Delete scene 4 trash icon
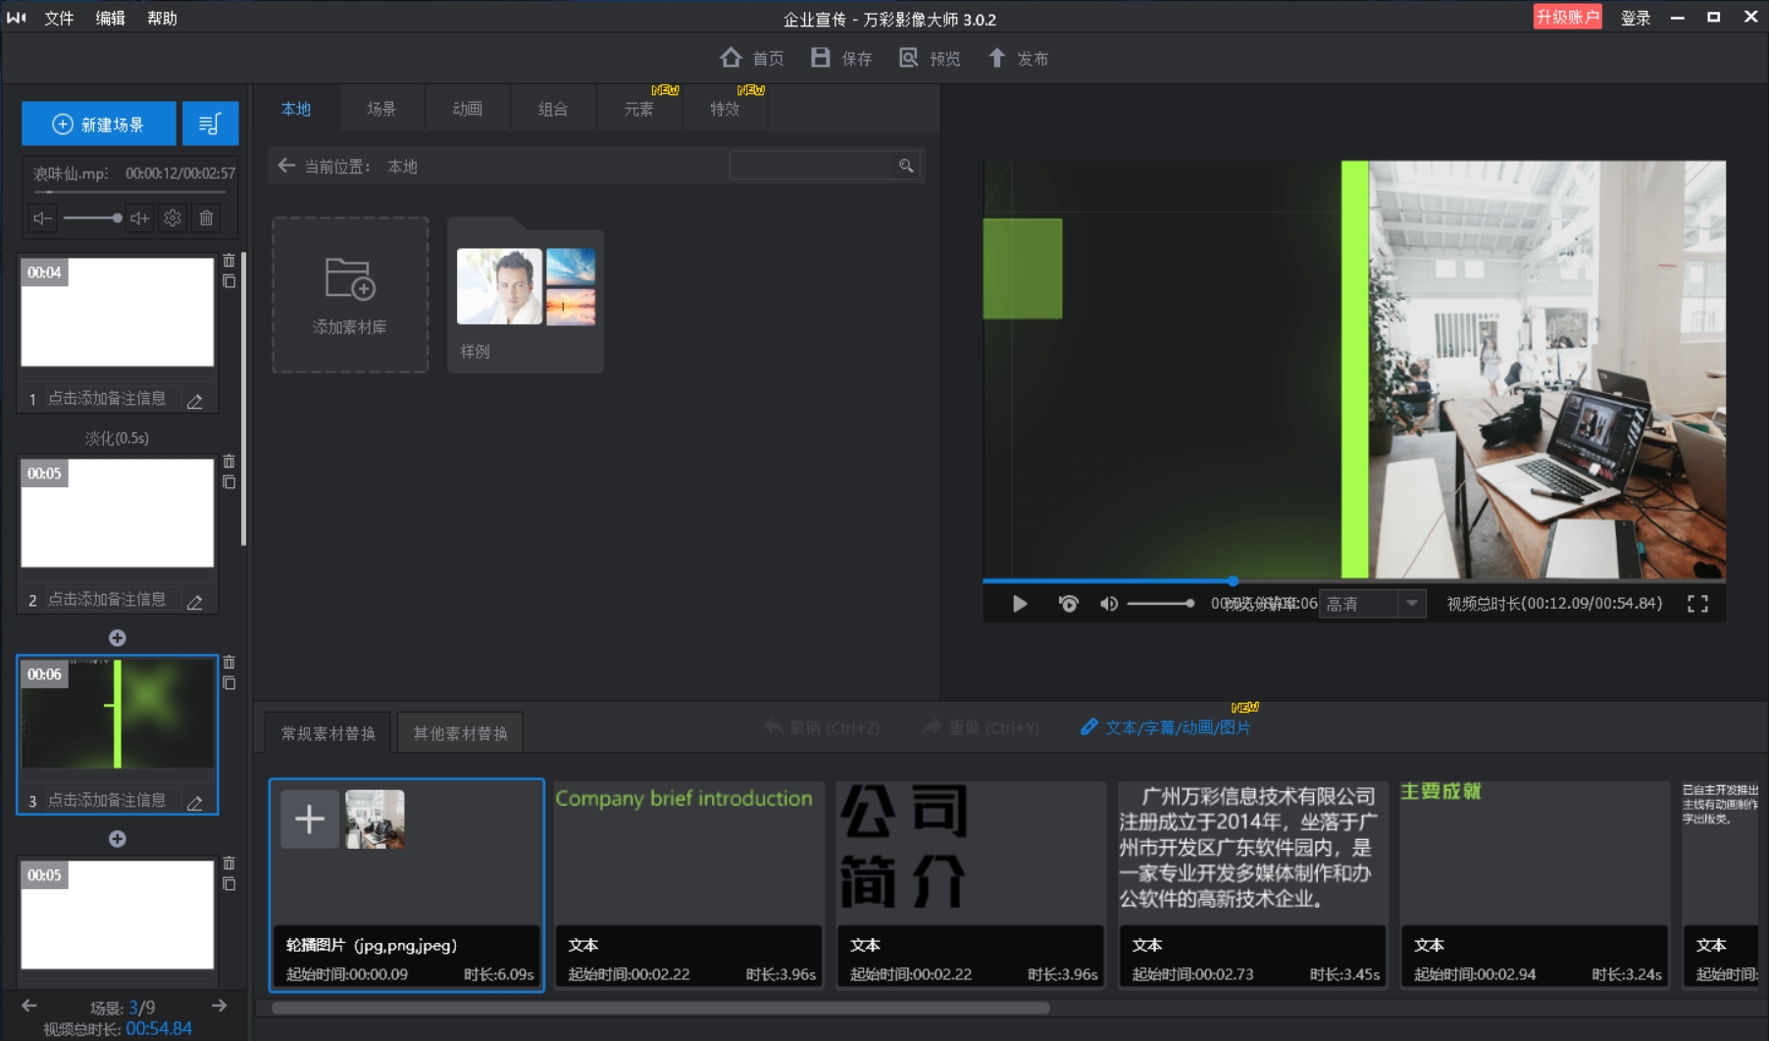Viewport: 1769px width, 1041px height. pyautogui.click(x=228, y=864)
